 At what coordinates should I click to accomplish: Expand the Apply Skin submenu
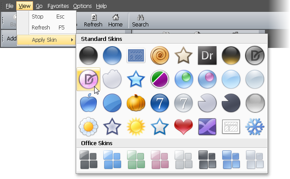click(x=47, y=40)
